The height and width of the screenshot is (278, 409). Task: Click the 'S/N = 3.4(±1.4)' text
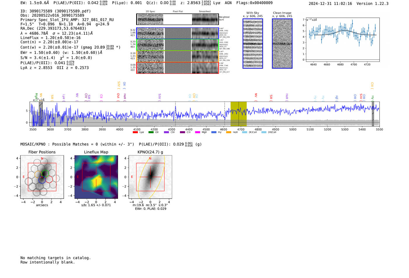38,58
